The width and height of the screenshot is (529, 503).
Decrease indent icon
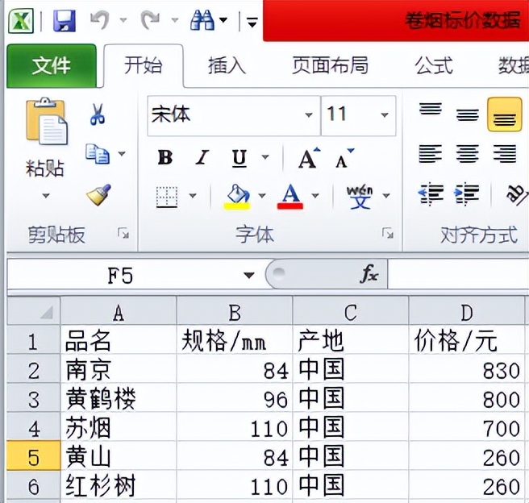point(430,193)
